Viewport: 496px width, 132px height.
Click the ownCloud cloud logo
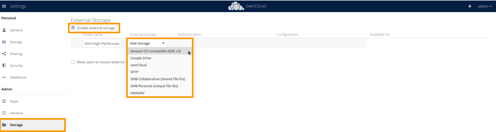[236, 6]
